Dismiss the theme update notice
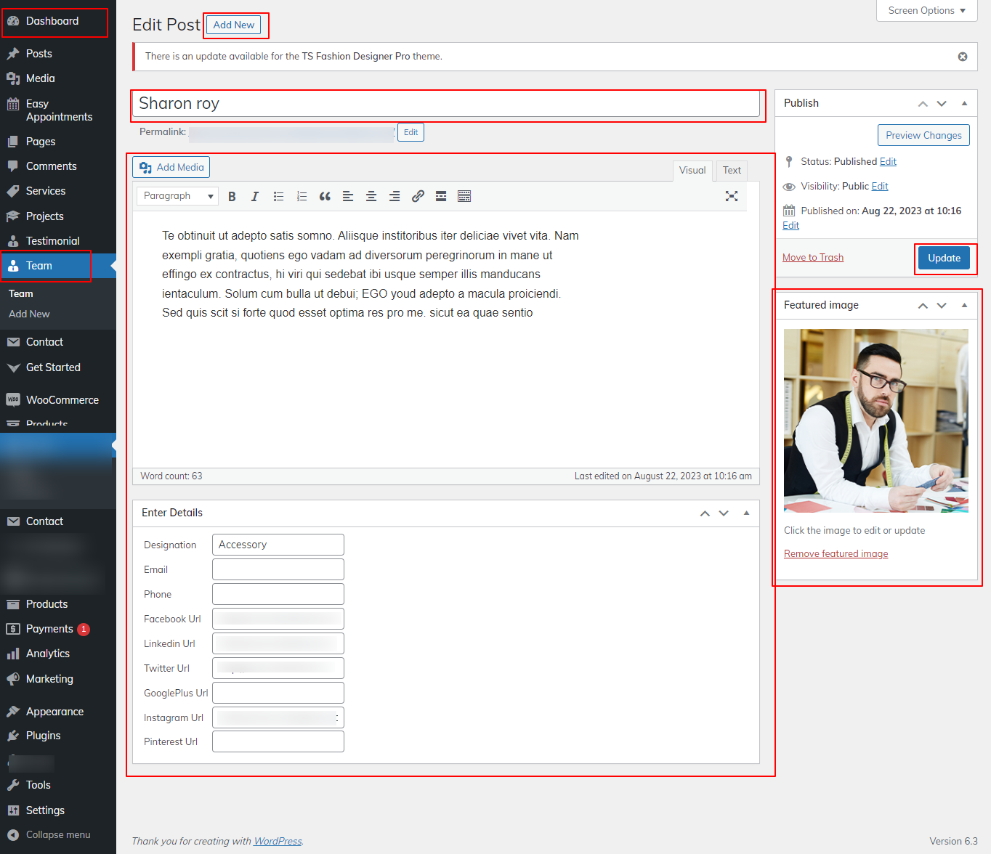 click(x=963, y=57)
